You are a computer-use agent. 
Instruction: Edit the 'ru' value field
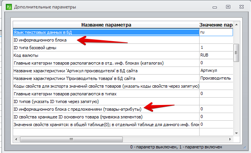tap(216, 32)
